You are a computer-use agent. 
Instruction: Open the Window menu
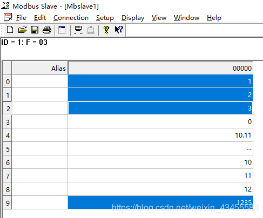[186, 18]
